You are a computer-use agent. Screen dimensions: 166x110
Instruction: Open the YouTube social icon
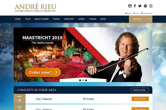click(130, 6)
